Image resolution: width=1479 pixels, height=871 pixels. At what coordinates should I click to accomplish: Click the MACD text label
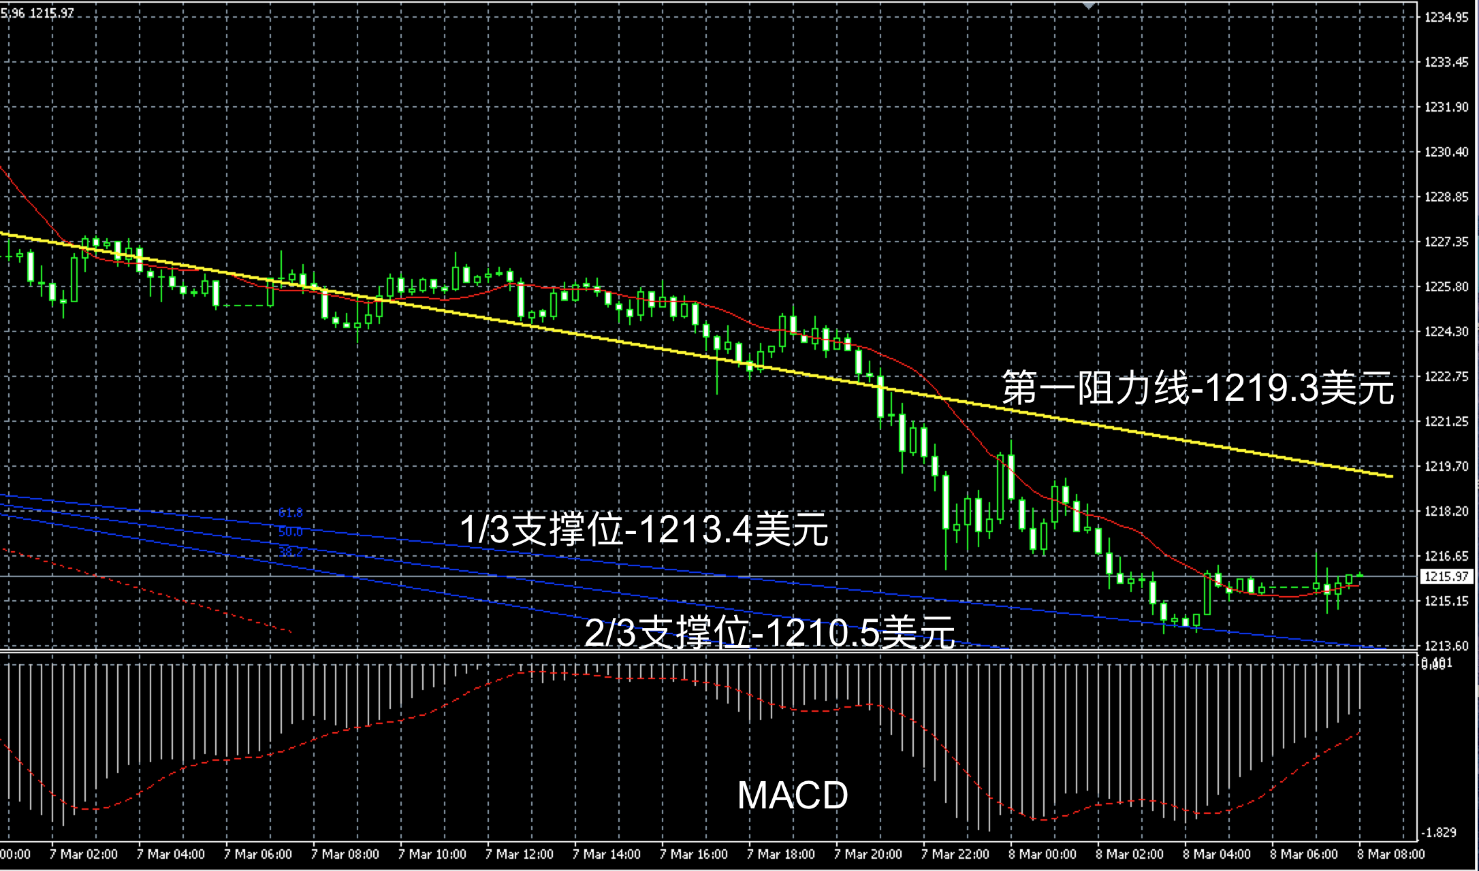793,795
